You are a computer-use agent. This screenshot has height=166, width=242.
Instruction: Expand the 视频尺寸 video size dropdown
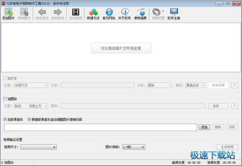pos(38,147)
